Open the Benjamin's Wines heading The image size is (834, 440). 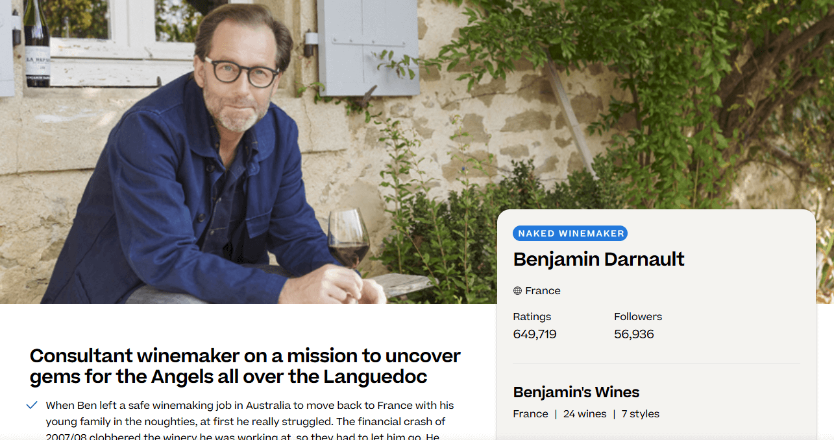tap(576, 392)
